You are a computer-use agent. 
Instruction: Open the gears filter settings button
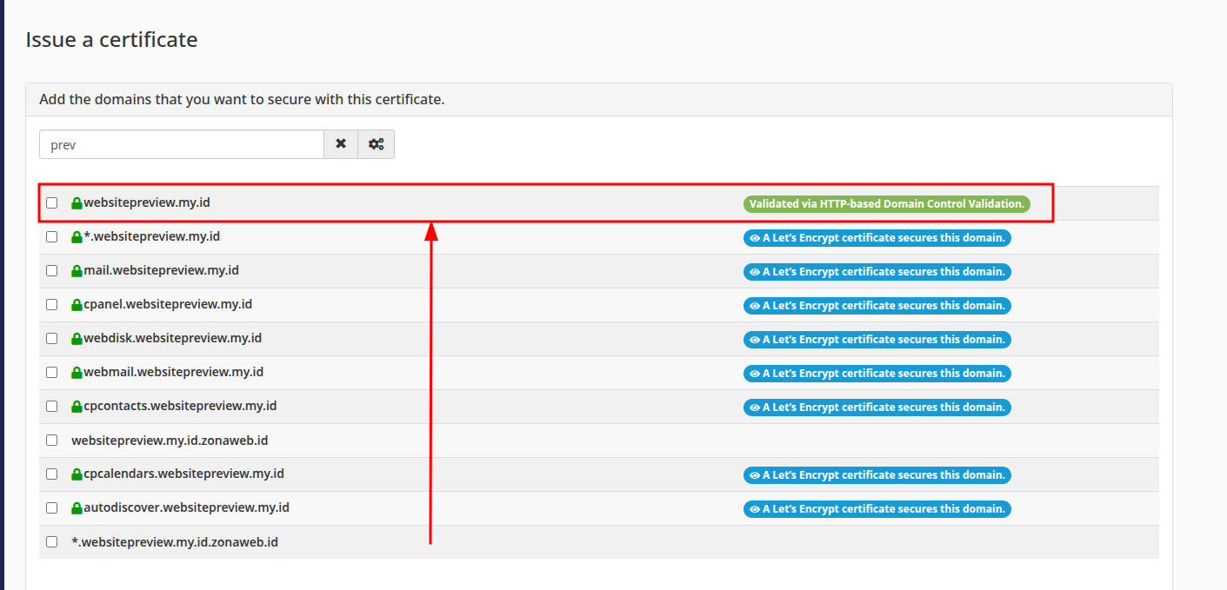click(377, 144)
